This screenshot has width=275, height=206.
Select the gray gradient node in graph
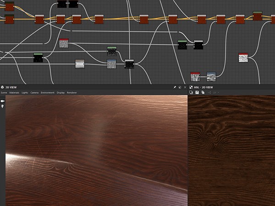tap(80, 64)
